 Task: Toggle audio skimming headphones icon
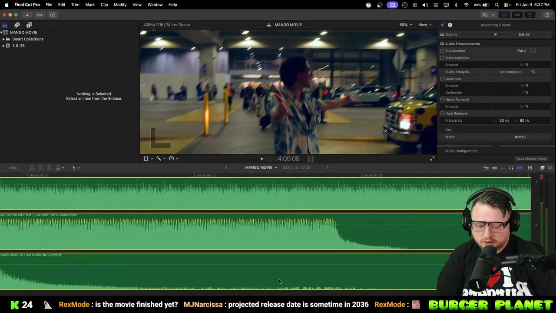click(511, 168)
